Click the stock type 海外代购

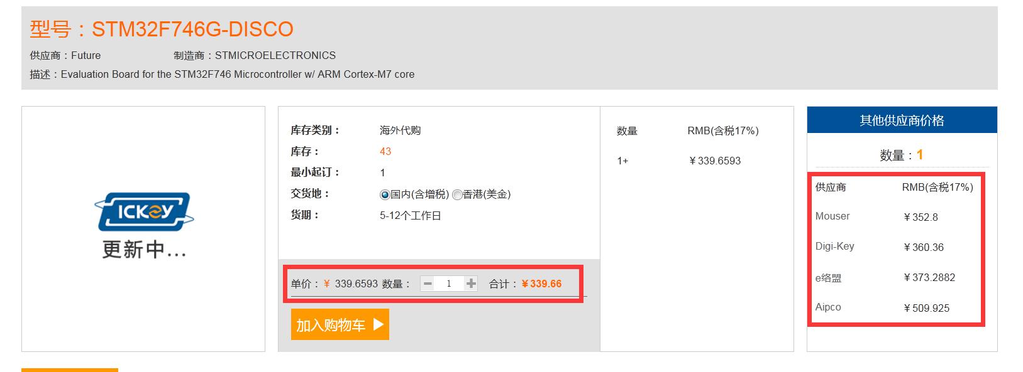tap(400, 130)
